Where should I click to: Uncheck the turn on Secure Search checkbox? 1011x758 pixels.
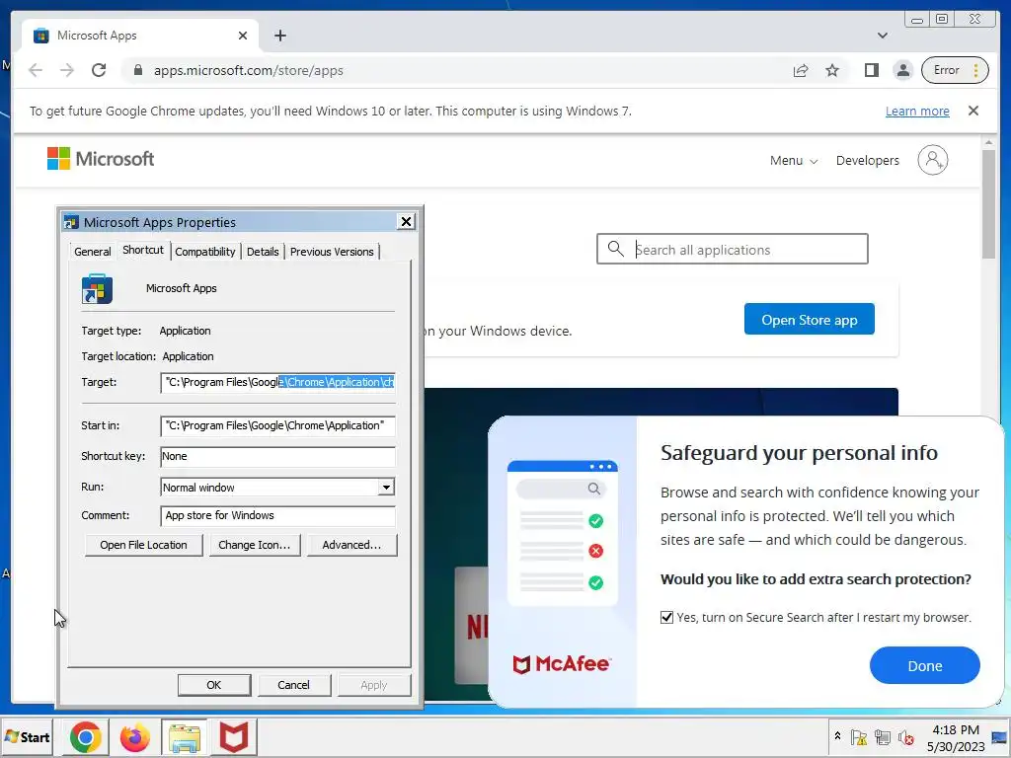(x=666, y=618)
